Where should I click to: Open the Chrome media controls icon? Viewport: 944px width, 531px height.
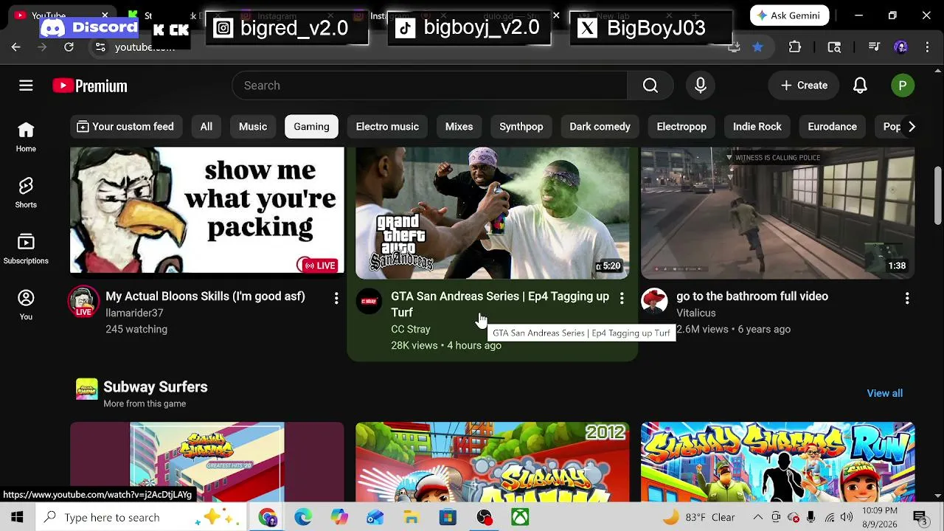pos(874,47)
